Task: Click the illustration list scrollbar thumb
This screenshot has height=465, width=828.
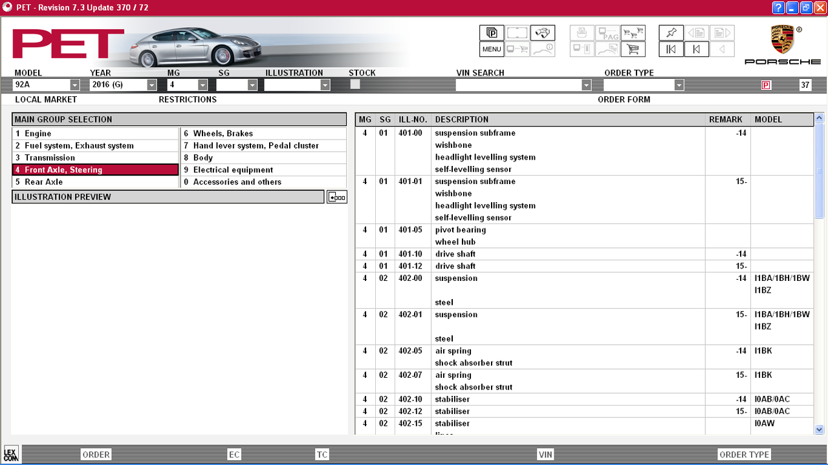Action: [819, 171]
